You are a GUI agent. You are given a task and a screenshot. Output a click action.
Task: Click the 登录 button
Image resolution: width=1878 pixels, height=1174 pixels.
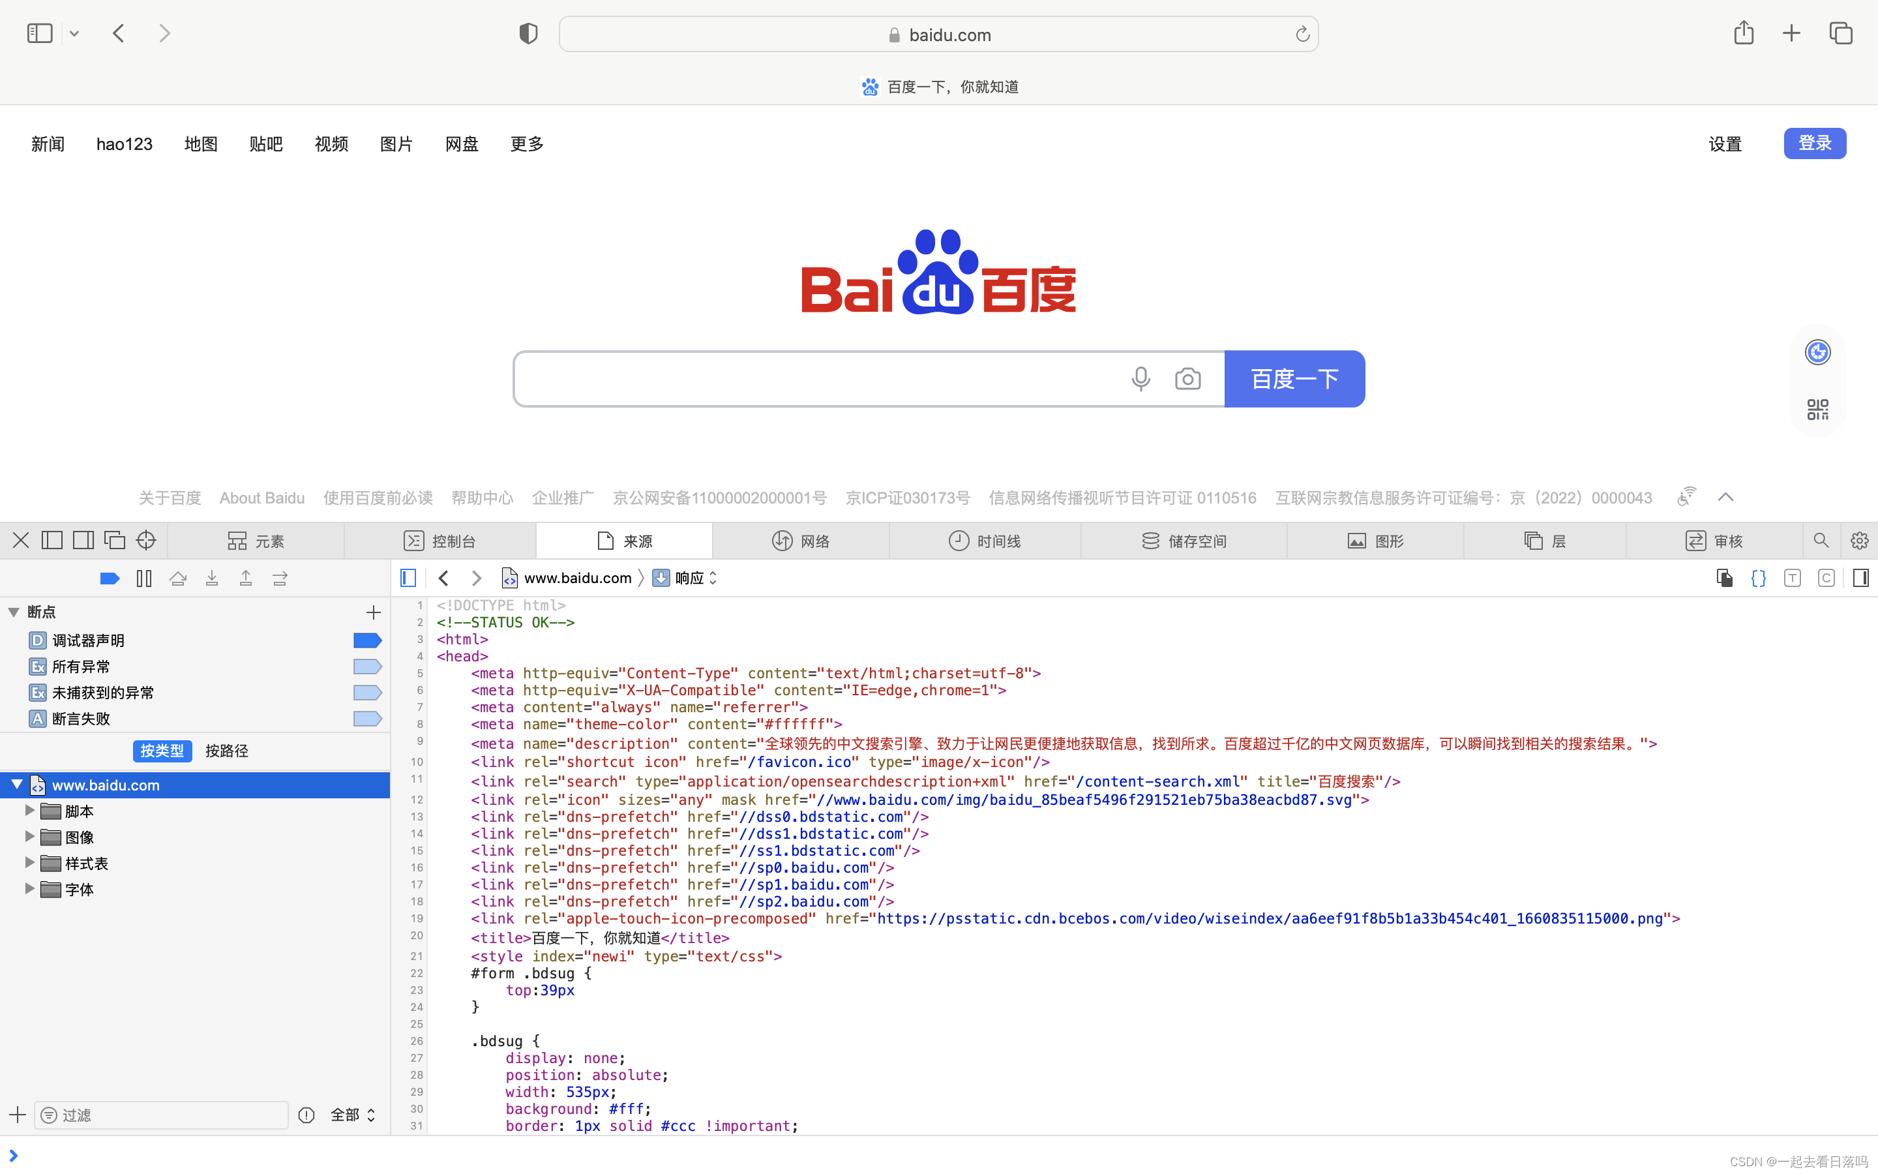1814,143
